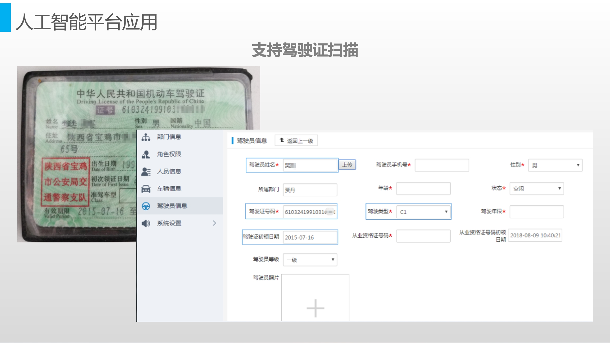Click the department info org-chart icon

(x=146, y=137)
